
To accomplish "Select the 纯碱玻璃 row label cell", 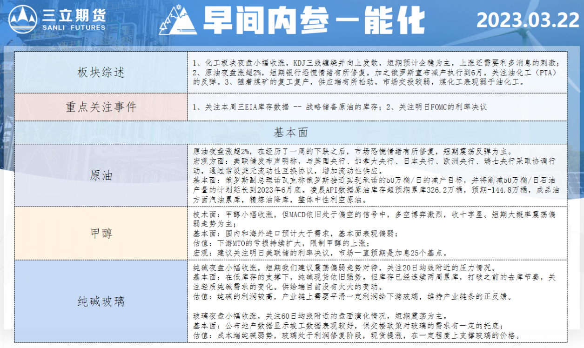I will (x=101, y=301).
